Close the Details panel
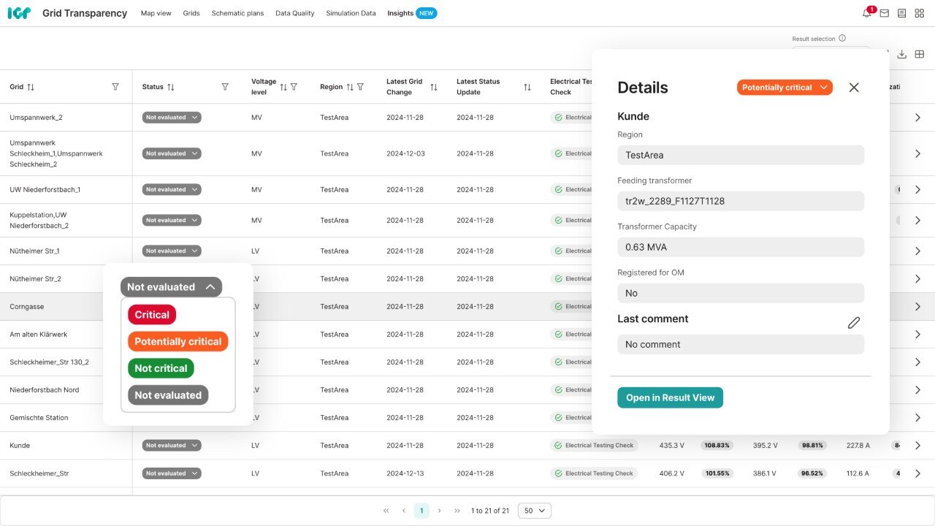 click(x=854, y=87)
